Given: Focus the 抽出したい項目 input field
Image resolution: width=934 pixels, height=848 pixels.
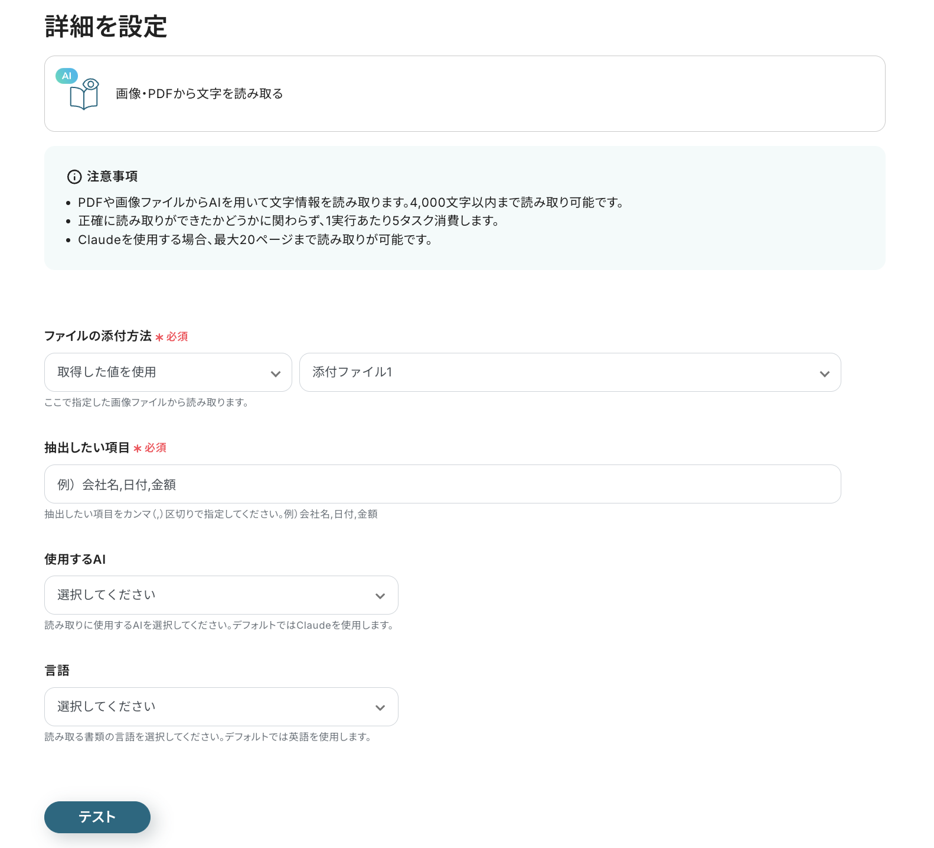Looking at the screenshot, I should click(x=443, y=484).
